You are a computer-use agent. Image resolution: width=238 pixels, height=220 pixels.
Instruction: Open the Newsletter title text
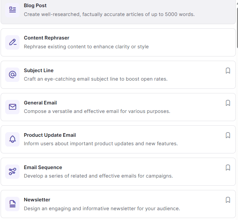pos(37,200)
